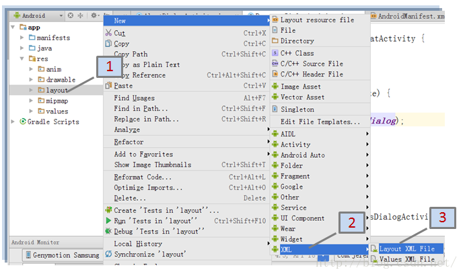The height and width of the screenshot is (276, 465).
Task: Click the Layout resource file icon
Action: coord(275,20)
